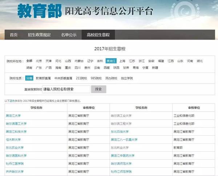The height and width of the screenshot is (176, 218).
Task: Open the 首页 navigation tab
Action: [14, 35]
